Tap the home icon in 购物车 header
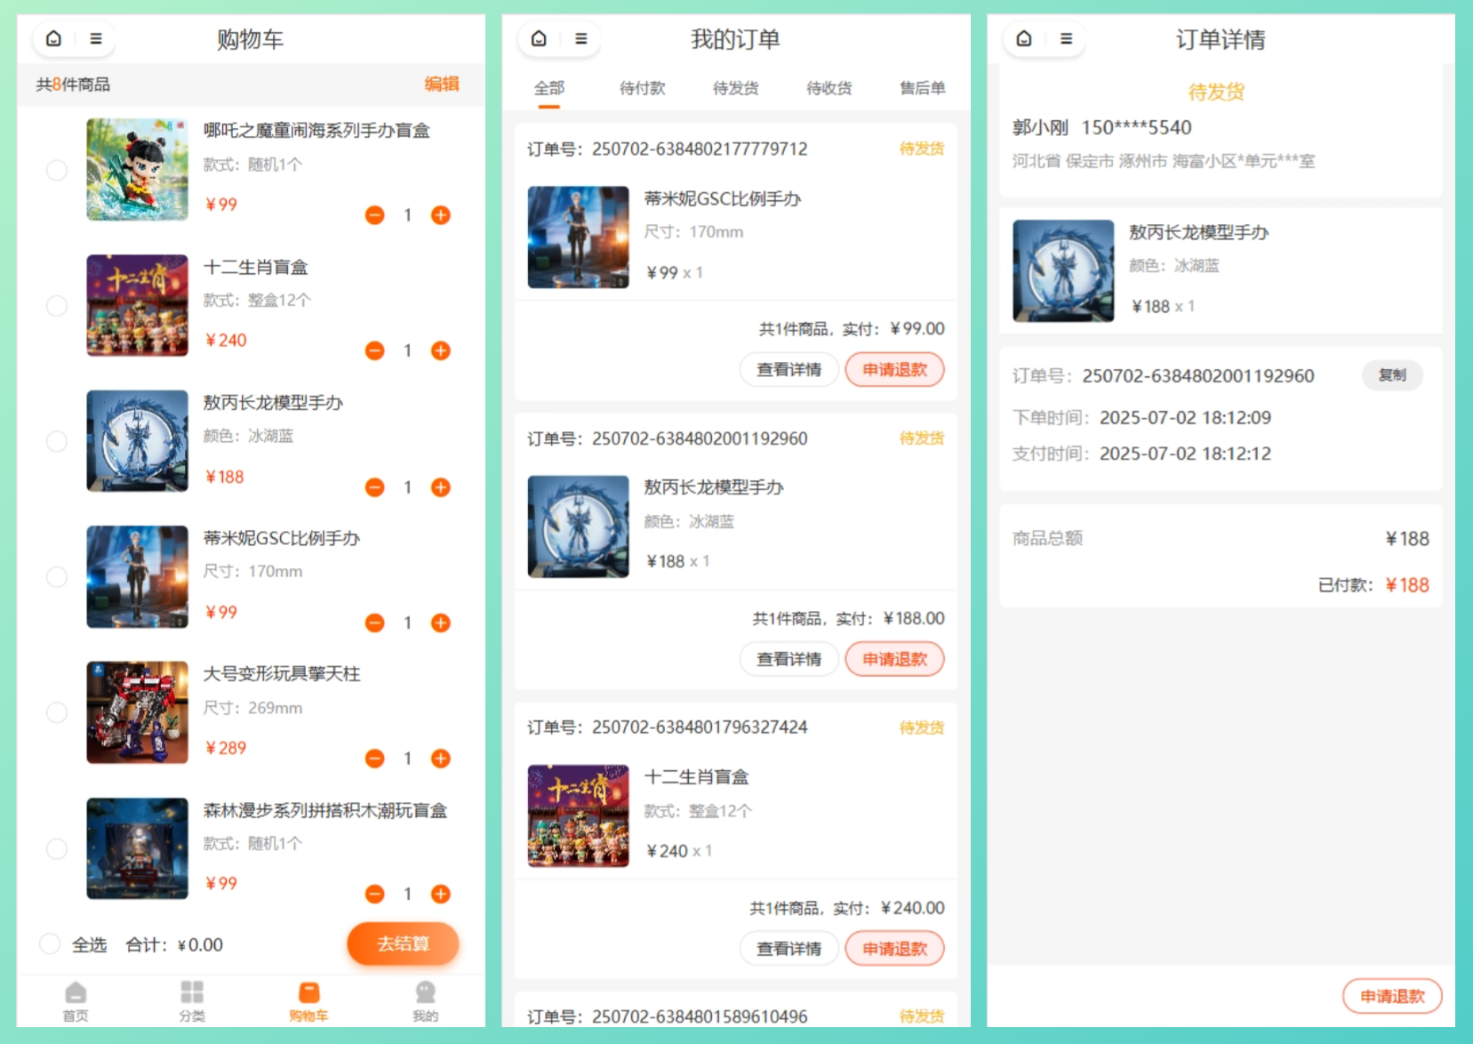 tap(53, 38)
